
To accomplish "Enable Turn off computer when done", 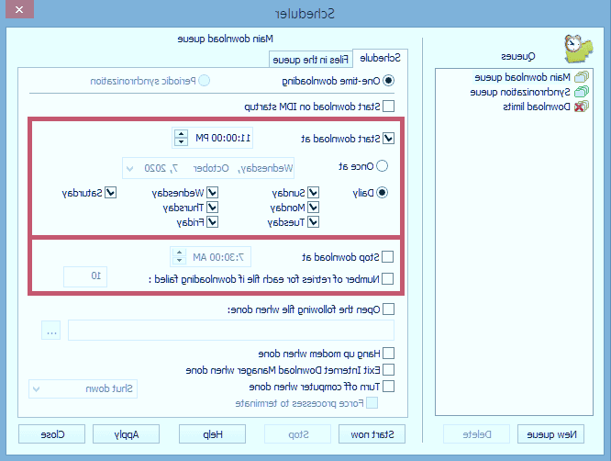I will pyautogui.click(x=388, y=387).
